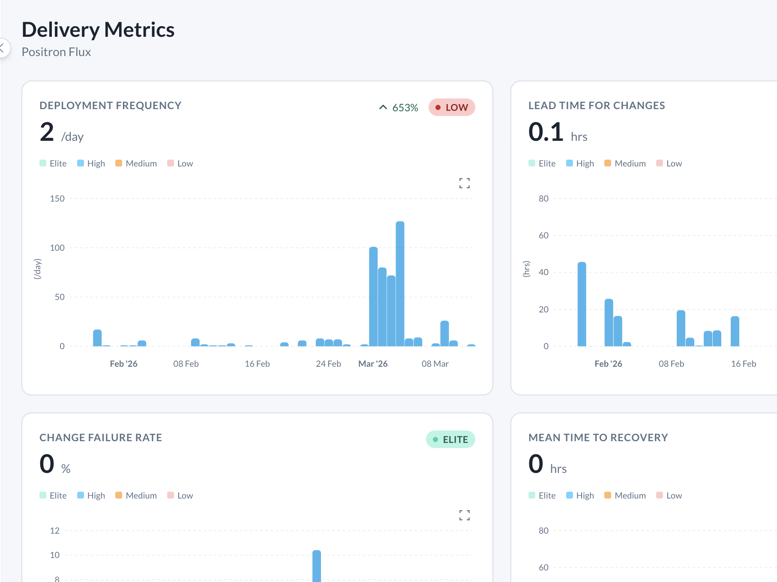Expand the Deployment Frequency chart to fullscreen
Screen dimensions: 777x582
coord(465,183)
